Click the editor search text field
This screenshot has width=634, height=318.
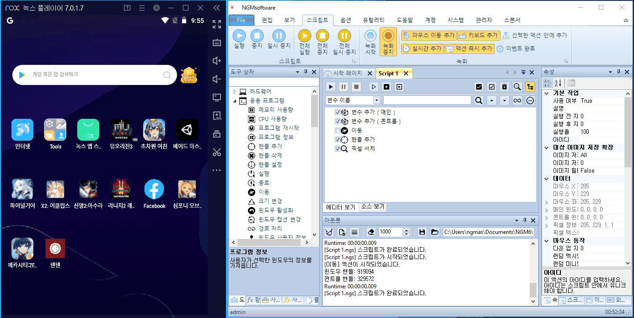coord(427,100)
